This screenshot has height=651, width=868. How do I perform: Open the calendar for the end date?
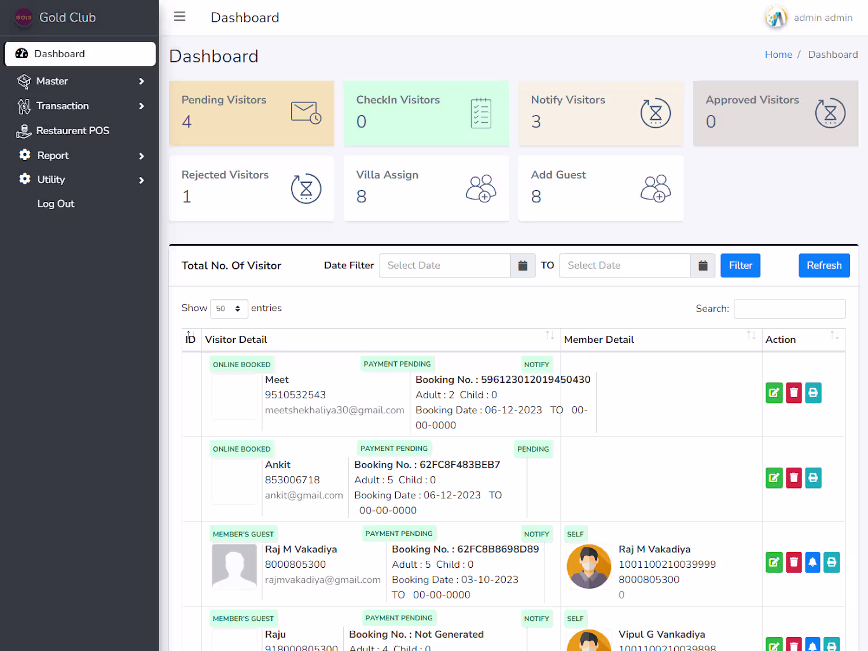point(703,265)
